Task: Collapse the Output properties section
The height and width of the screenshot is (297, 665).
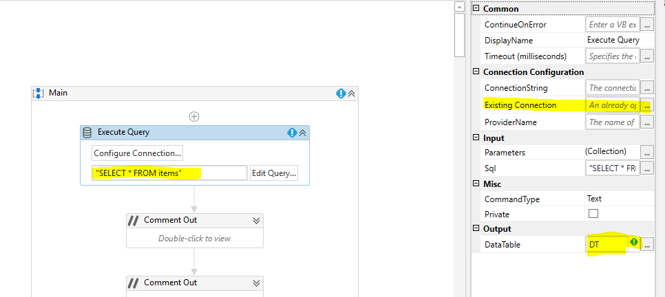Action: 476,228
